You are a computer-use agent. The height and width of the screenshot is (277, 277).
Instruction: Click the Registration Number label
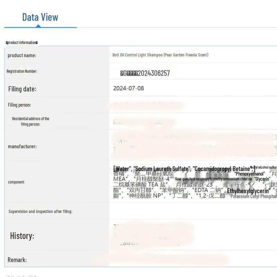[x=22, y=71]
